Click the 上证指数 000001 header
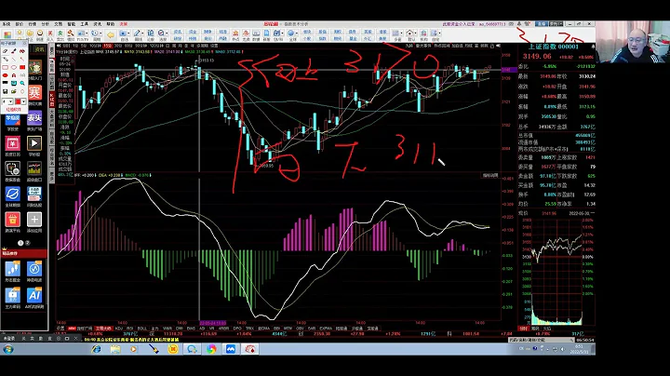 pos(554,47)
